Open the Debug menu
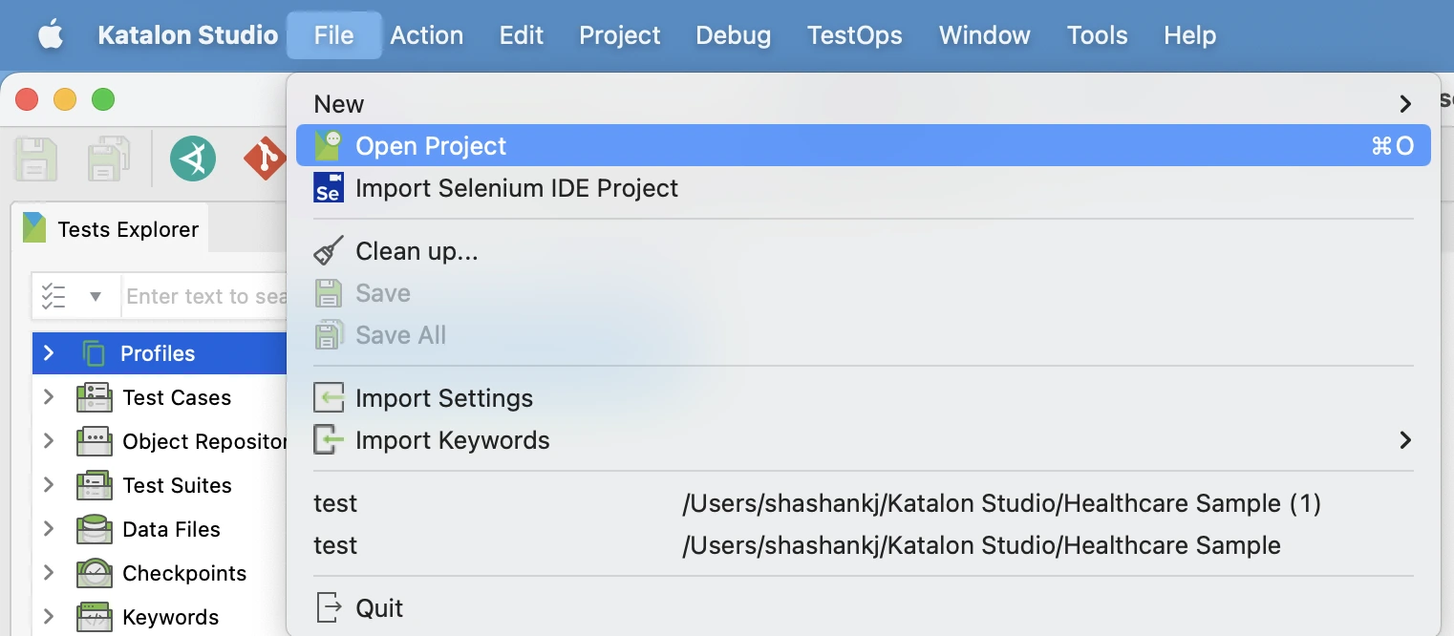This screenshot has height=636, width=1454. coord(733,35)
